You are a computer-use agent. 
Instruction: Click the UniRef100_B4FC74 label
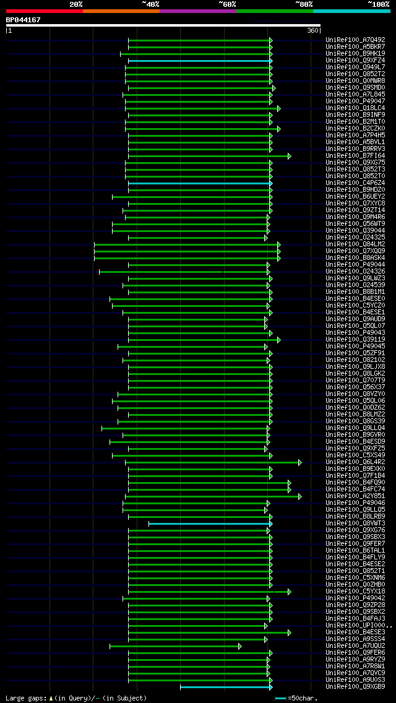(355, 489)
